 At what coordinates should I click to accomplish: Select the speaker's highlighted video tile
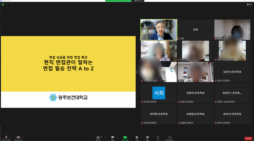coord(159,30)
